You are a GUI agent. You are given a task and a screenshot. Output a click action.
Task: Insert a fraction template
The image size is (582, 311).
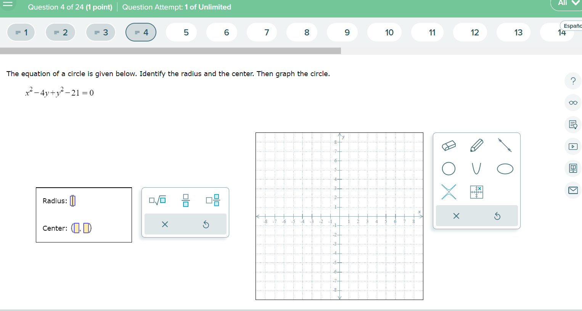[x=186, y=201]
